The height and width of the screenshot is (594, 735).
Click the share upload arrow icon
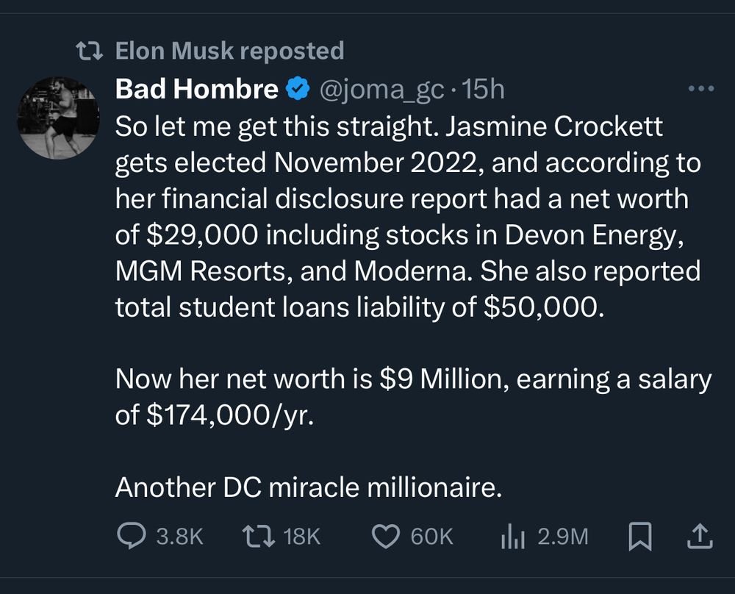pyautogui.click(x=699, y=537)
